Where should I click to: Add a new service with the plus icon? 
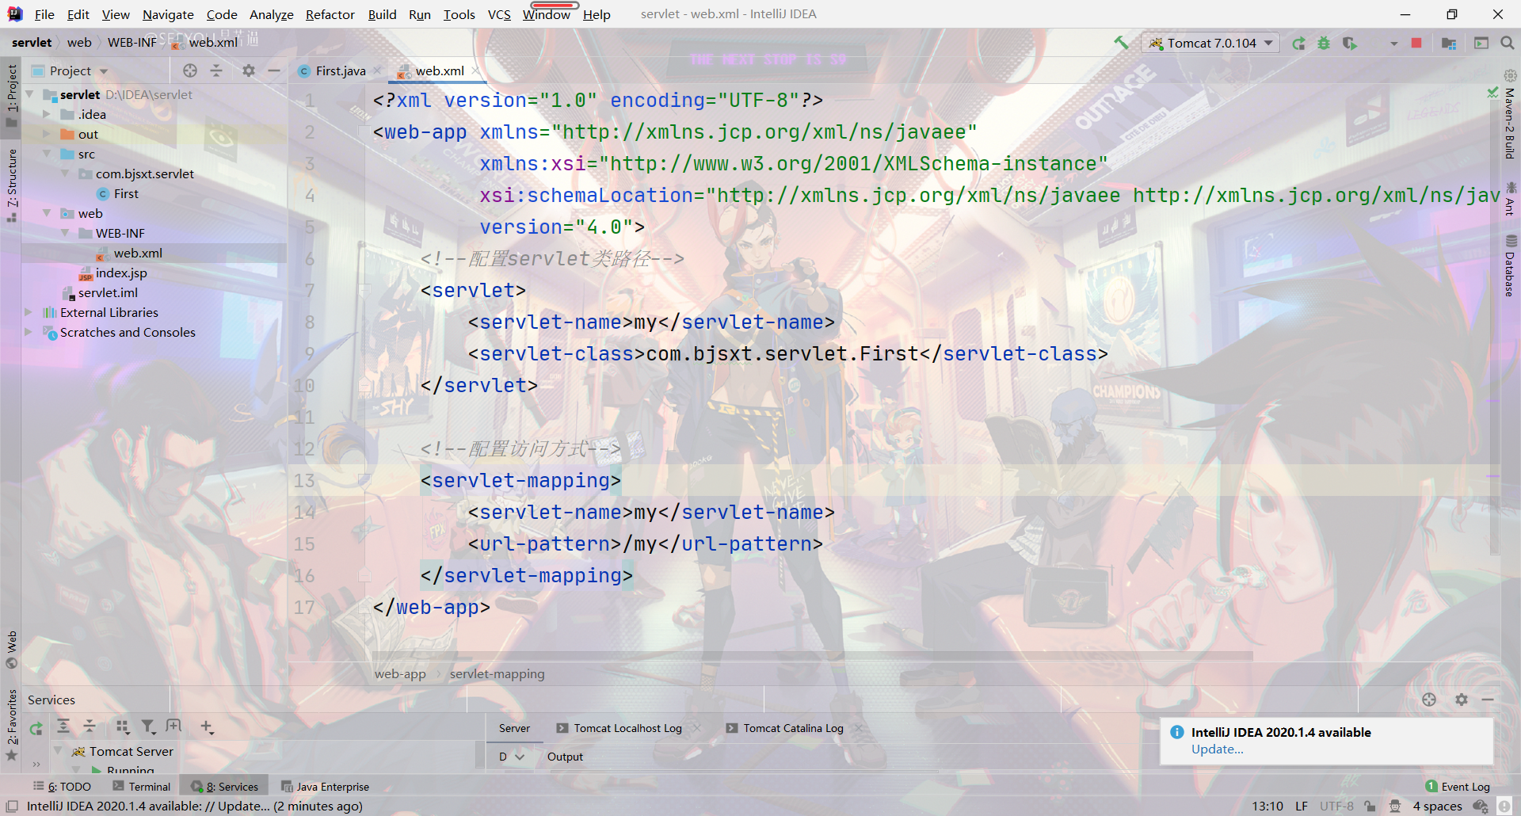pos(207,726)
